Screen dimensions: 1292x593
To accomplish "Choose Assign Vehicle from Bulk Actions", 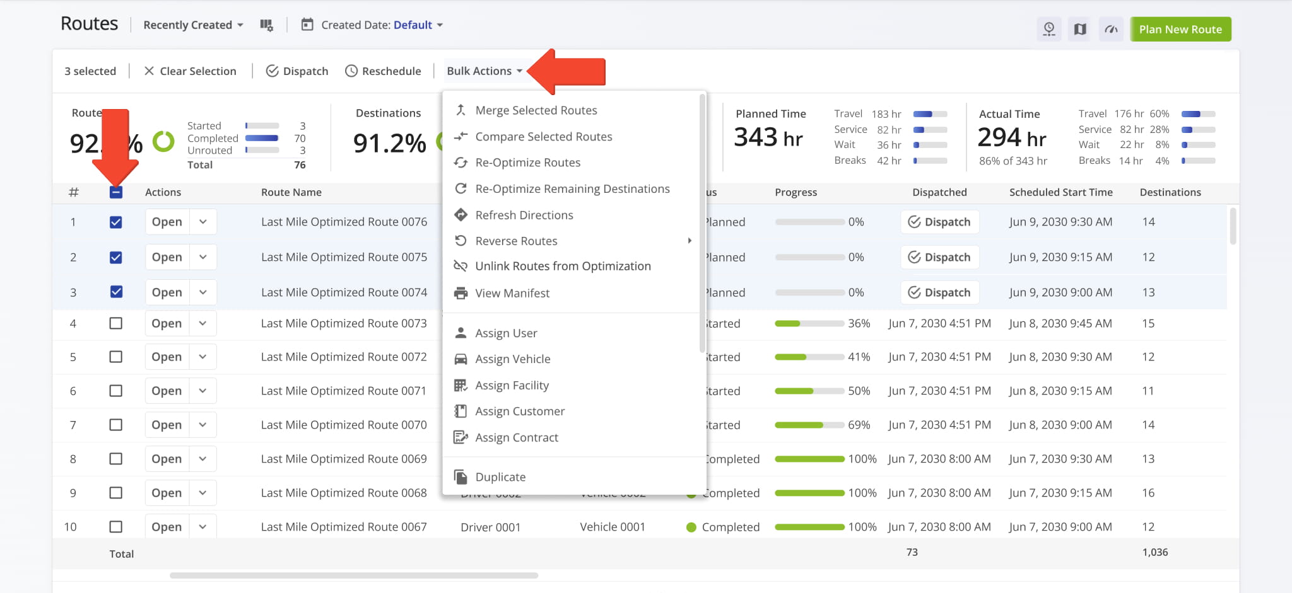I will (511, 359).
